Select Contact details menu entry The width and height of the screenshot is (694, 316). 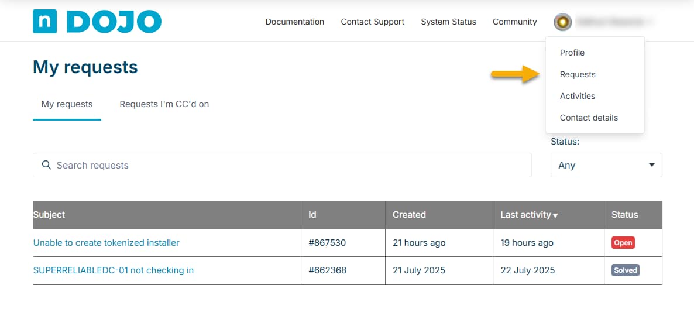click(588, 118)
